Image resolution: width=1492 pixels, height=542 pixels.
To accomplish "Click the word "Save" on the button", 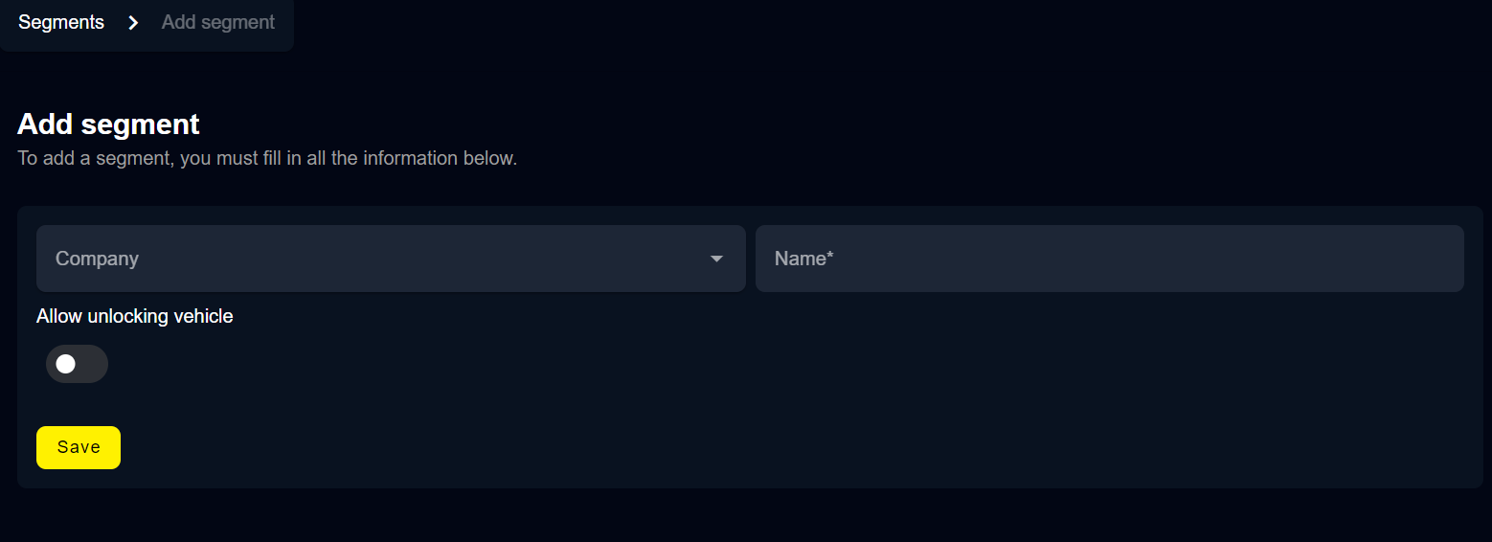I will coord(79,447).
